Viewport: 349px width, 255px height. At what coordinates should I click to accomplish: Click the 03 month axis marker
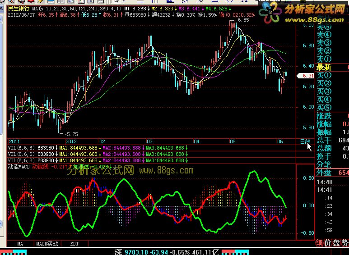tap(149, 142)
